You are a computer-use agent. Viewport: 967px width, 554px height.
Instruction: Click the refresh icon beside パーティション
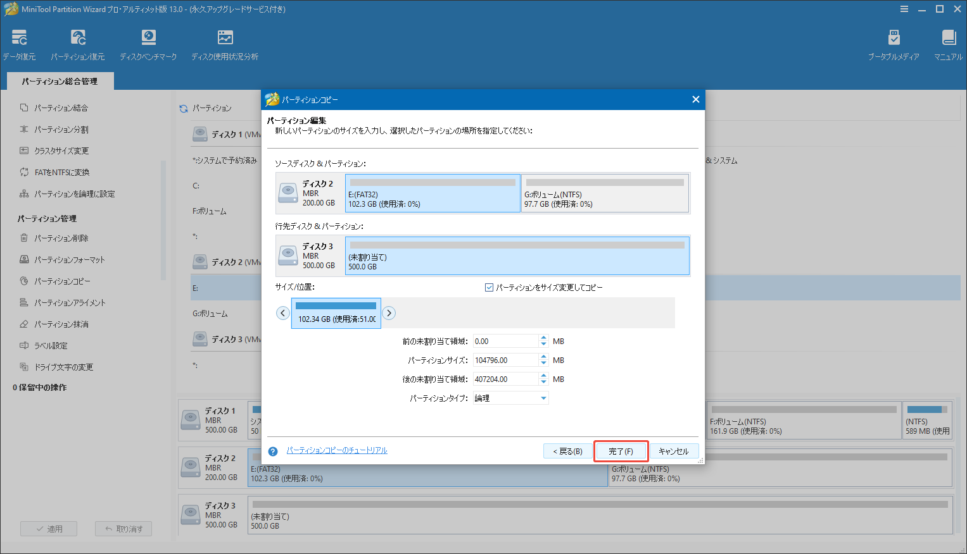(x=183, y=108)
